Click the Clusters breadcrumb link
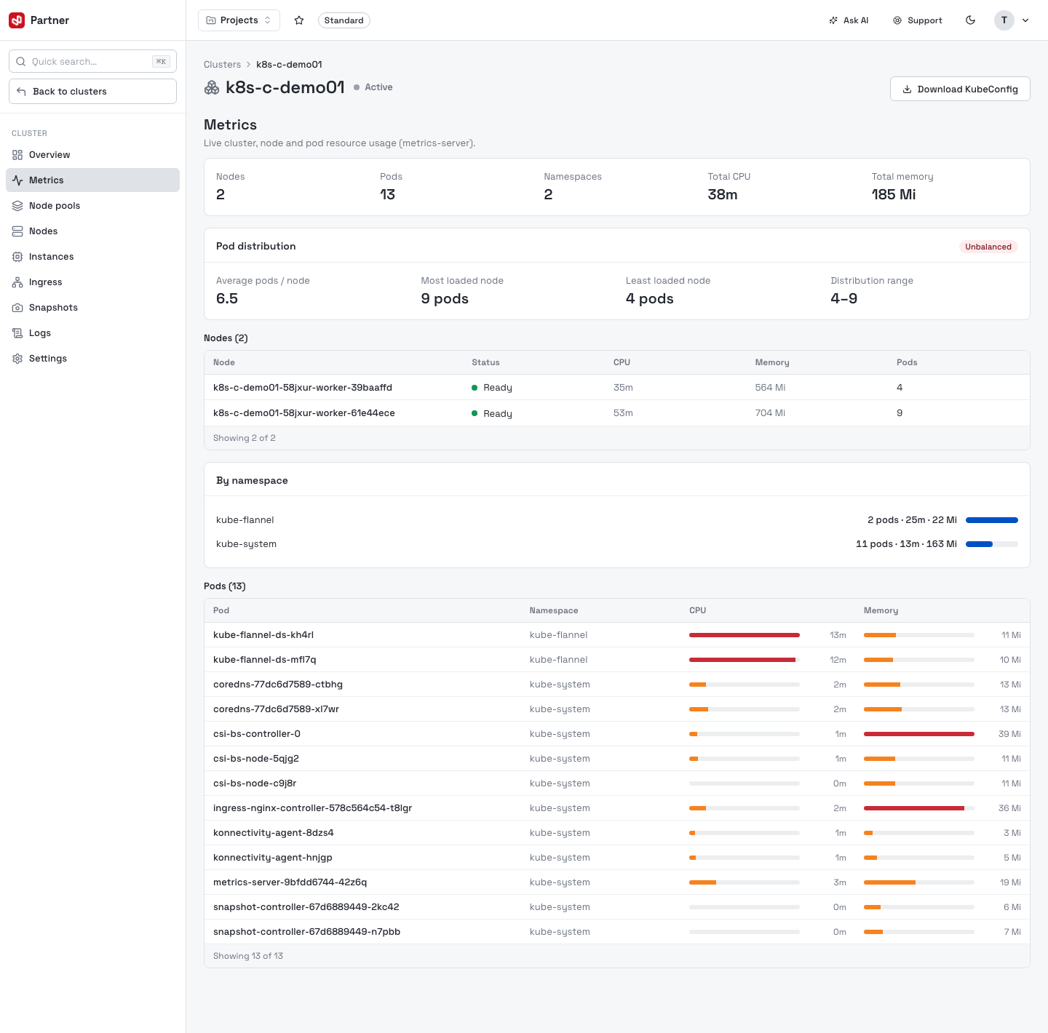This screenshot has width=1048, height=1033. tap(222, 65)
